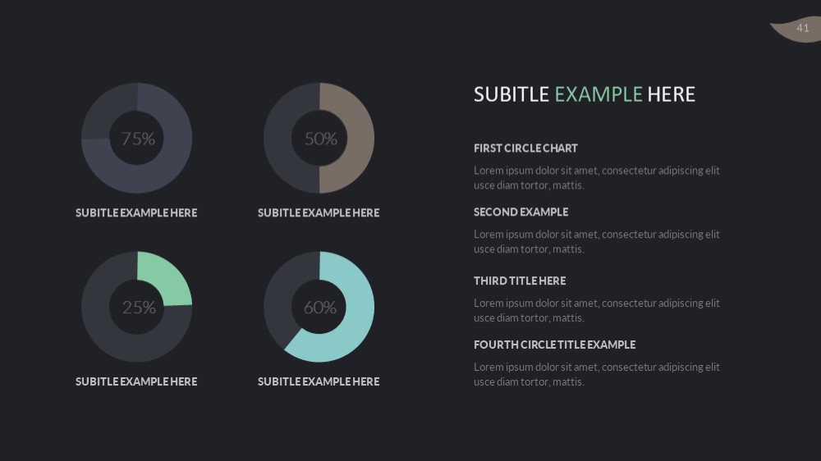
Task: Click the paragraph below 'FIRST CIRCLE CHART'
Action: click(x=597, y=178)
